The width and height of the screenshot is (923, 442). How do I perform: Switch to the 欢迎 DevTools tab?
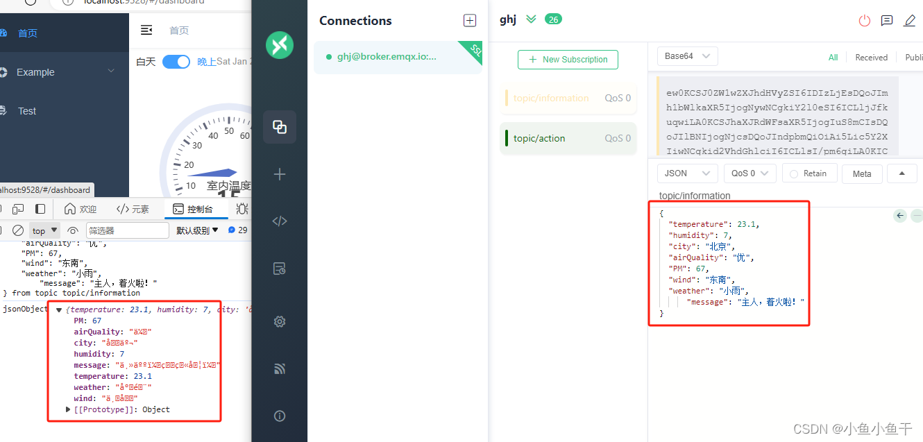coord(81,209)
